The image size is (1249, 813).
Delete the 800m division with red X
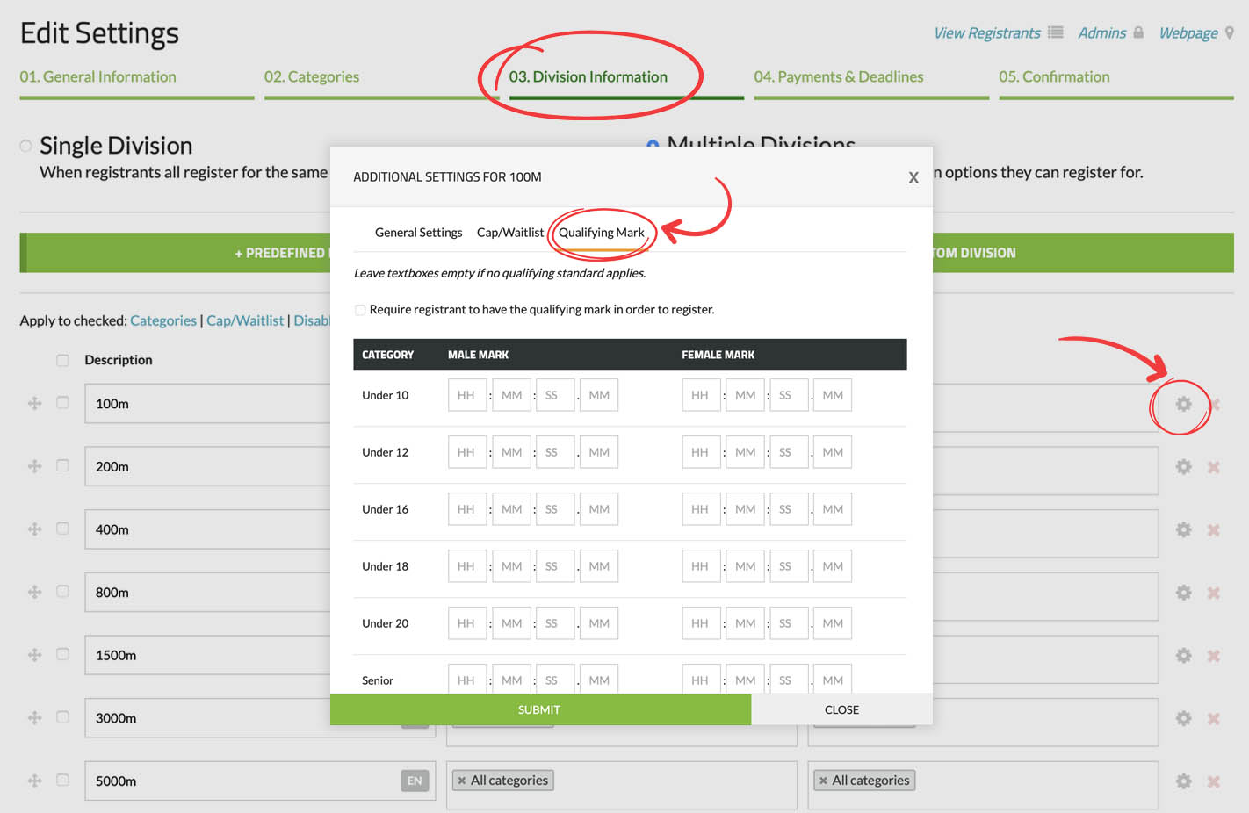1213,594
